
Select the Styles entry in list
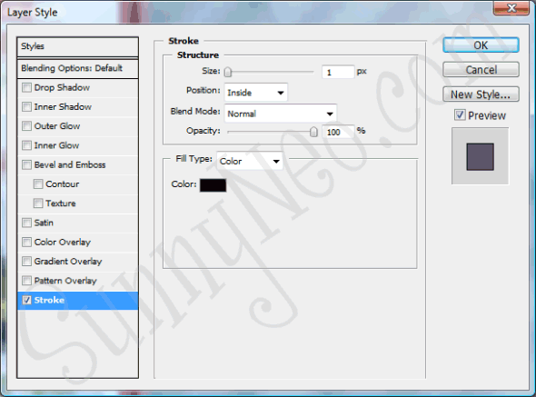(77, 47)
